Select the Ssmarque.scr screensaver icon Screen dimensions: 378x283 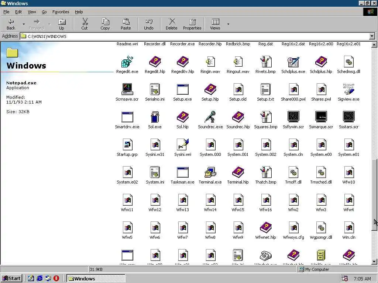click(321, 117)
